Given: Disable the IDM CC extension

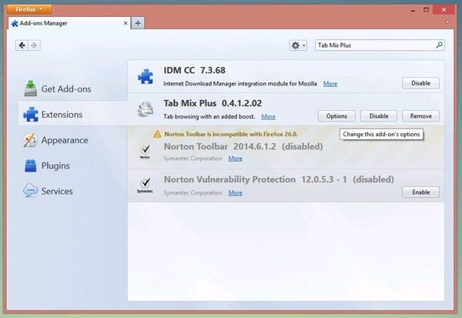Looking at the screenshot, I should coord(420,83).
